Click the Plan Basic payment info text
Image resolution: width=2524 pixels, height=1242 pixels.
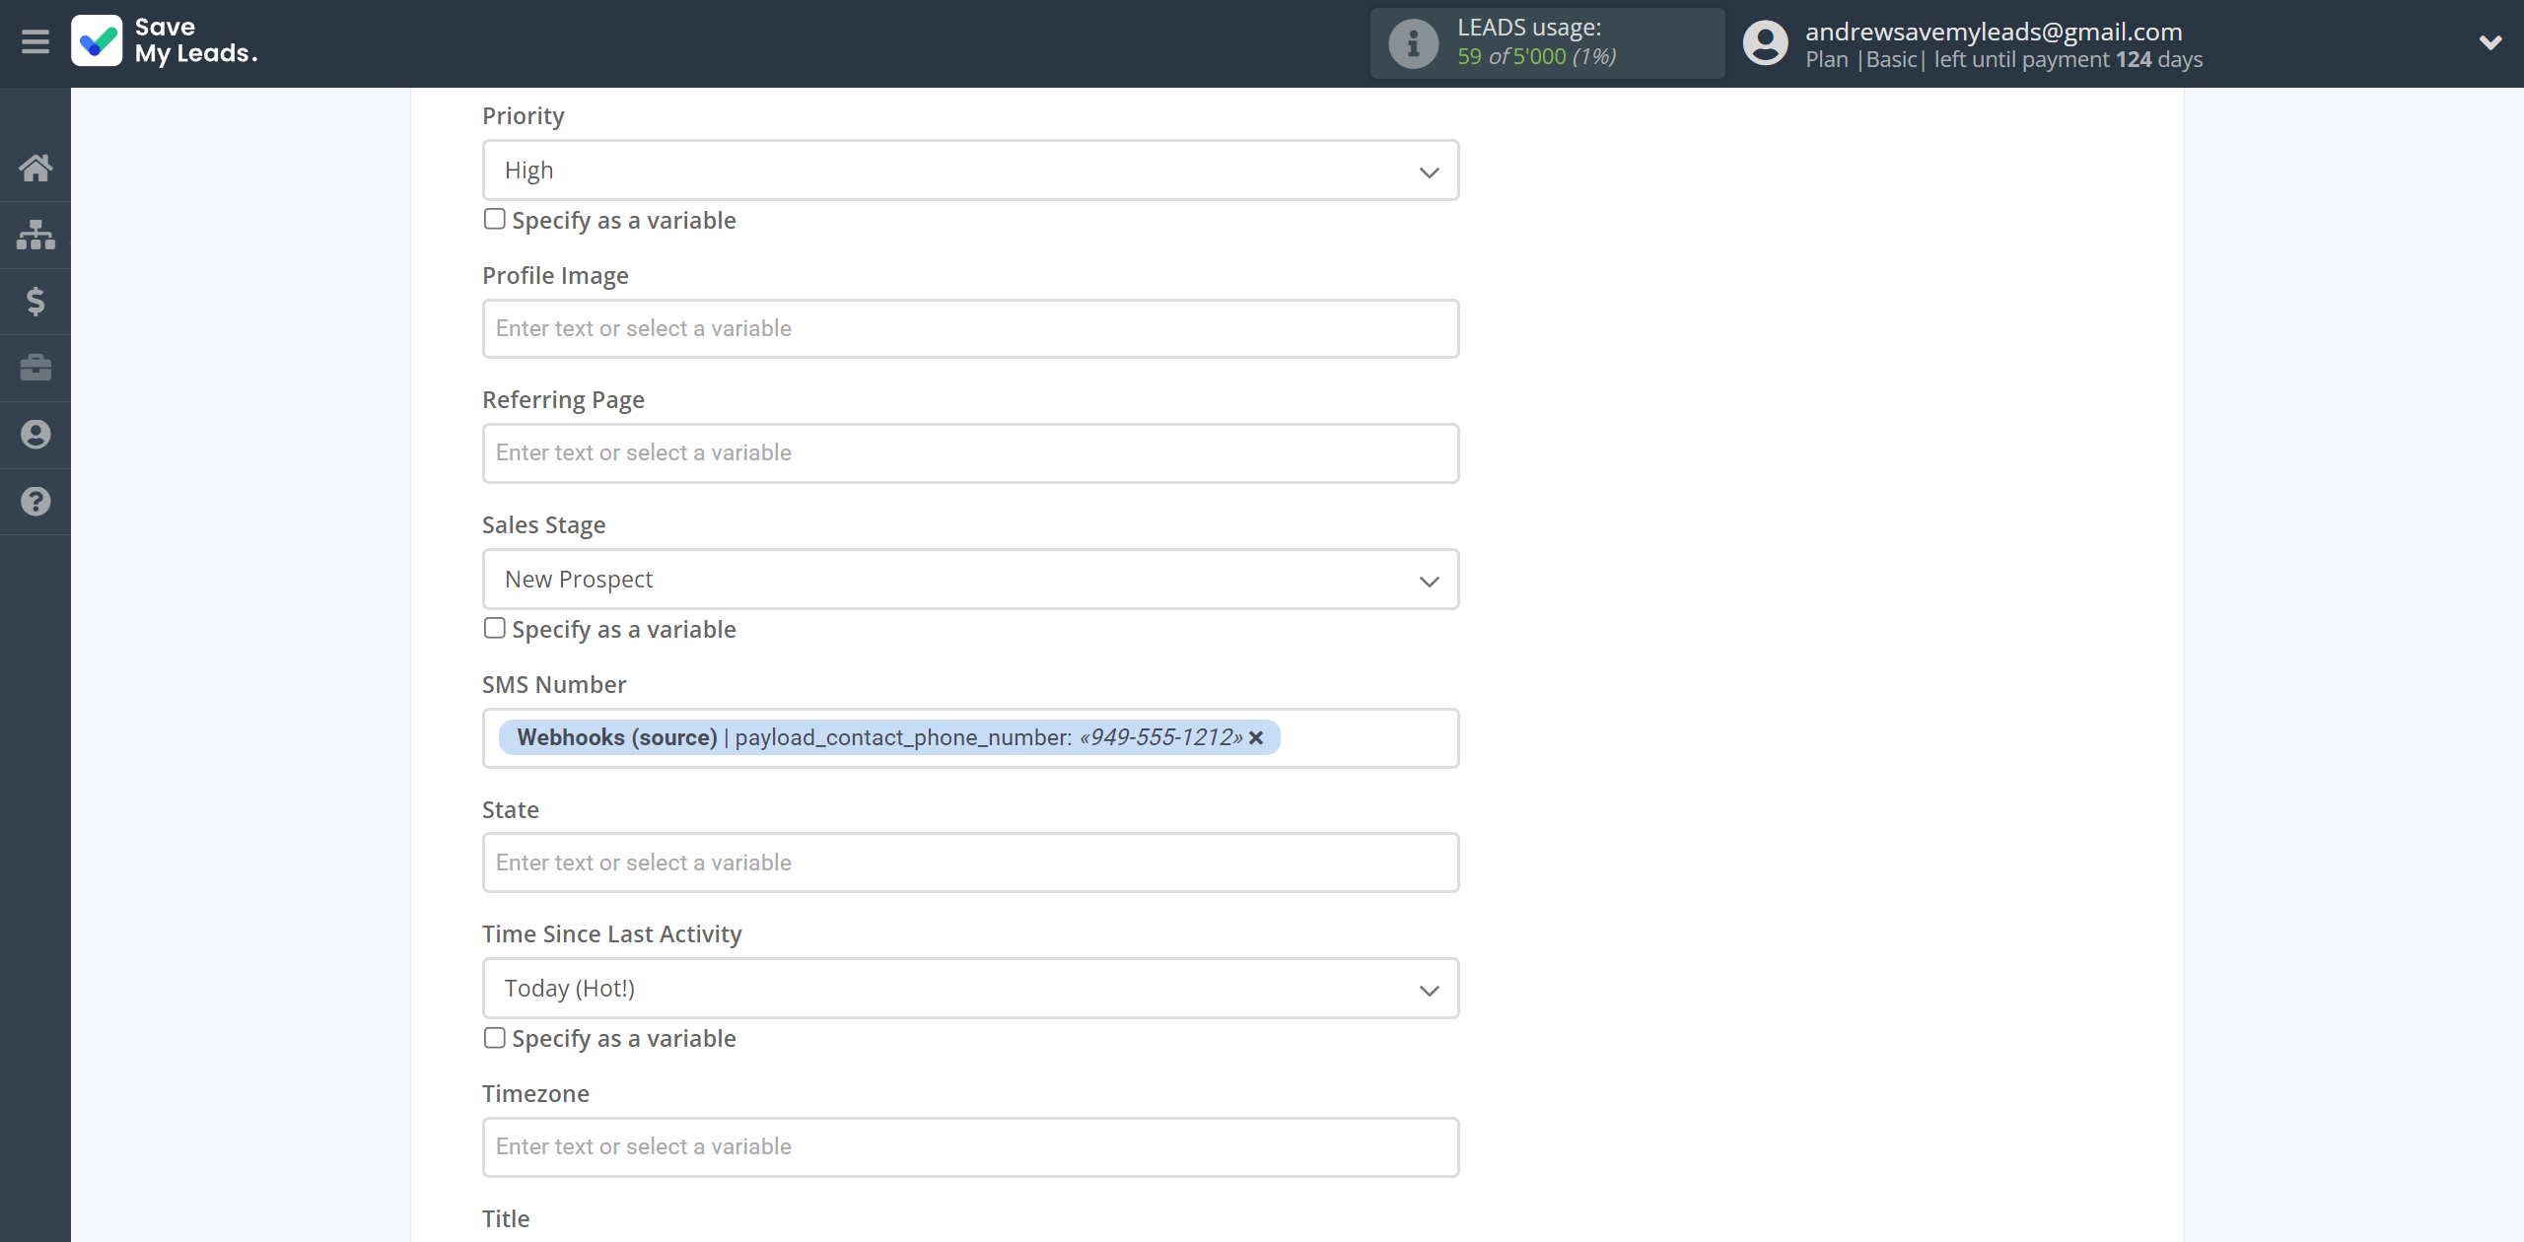(x=2003, y=59)
